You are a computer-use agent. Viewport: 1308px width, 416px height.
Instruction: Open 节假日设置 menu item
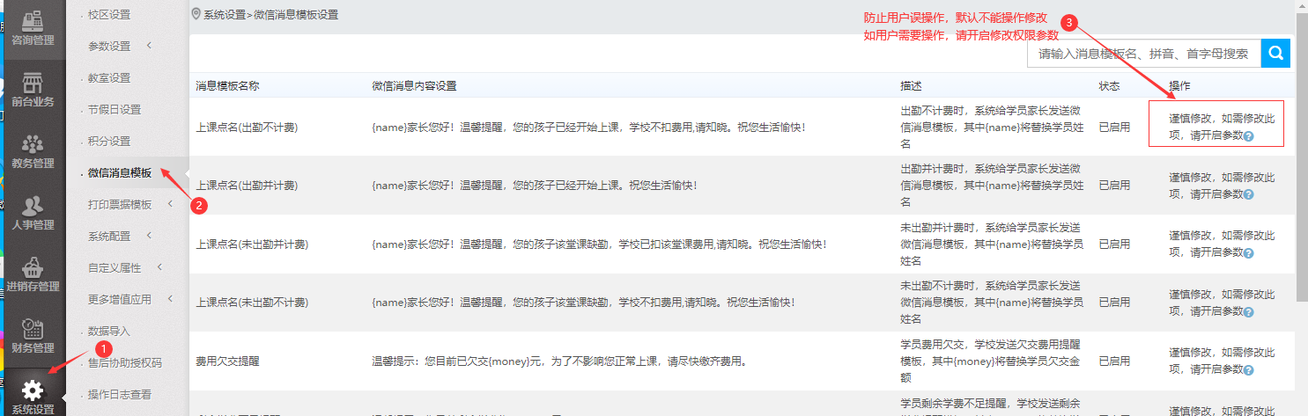tap(115, 109)
